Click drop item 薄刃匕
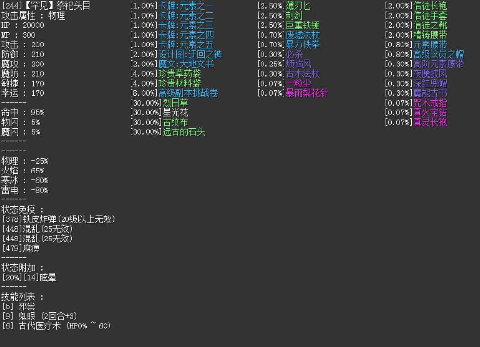The image size is (480, 347). (299, 6)
